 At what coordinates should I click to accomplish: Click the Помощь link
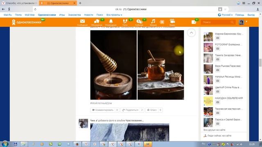[239, 15]
